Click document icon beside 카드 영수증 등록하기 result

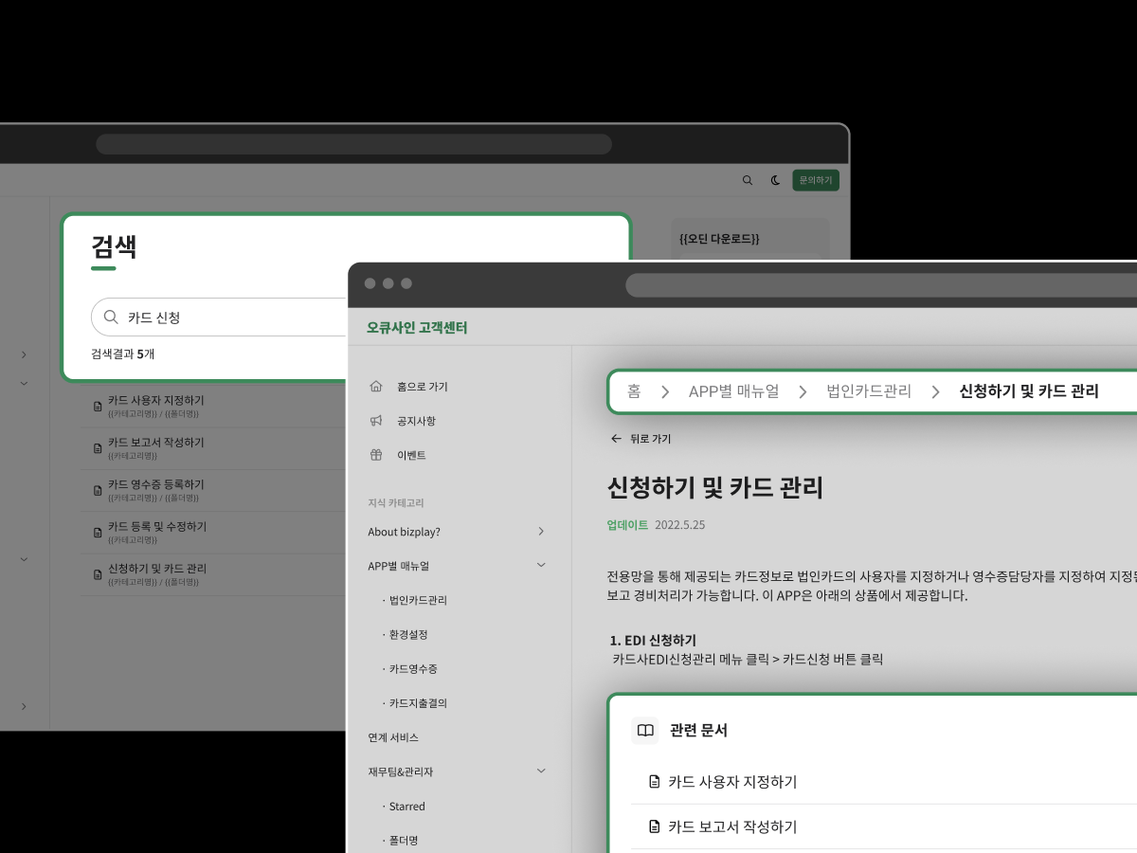point(98,490)
